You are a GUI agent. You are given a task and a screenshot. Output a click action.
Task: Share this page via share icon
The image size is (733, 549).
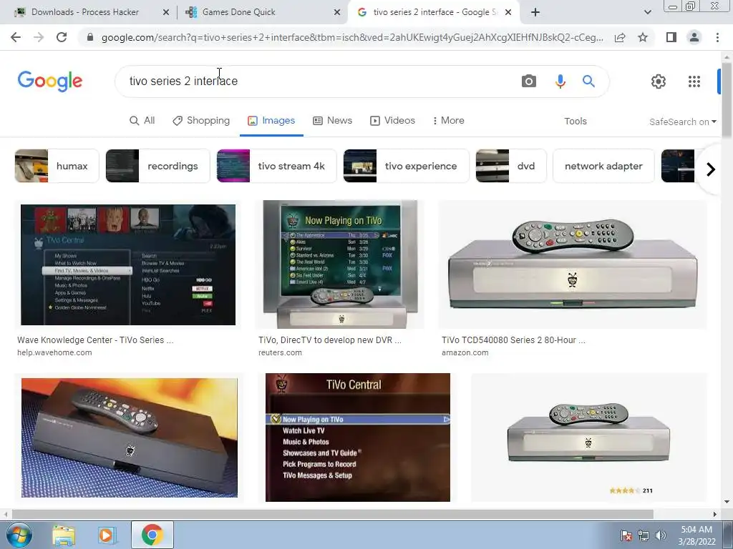click(x=620, y=37)
